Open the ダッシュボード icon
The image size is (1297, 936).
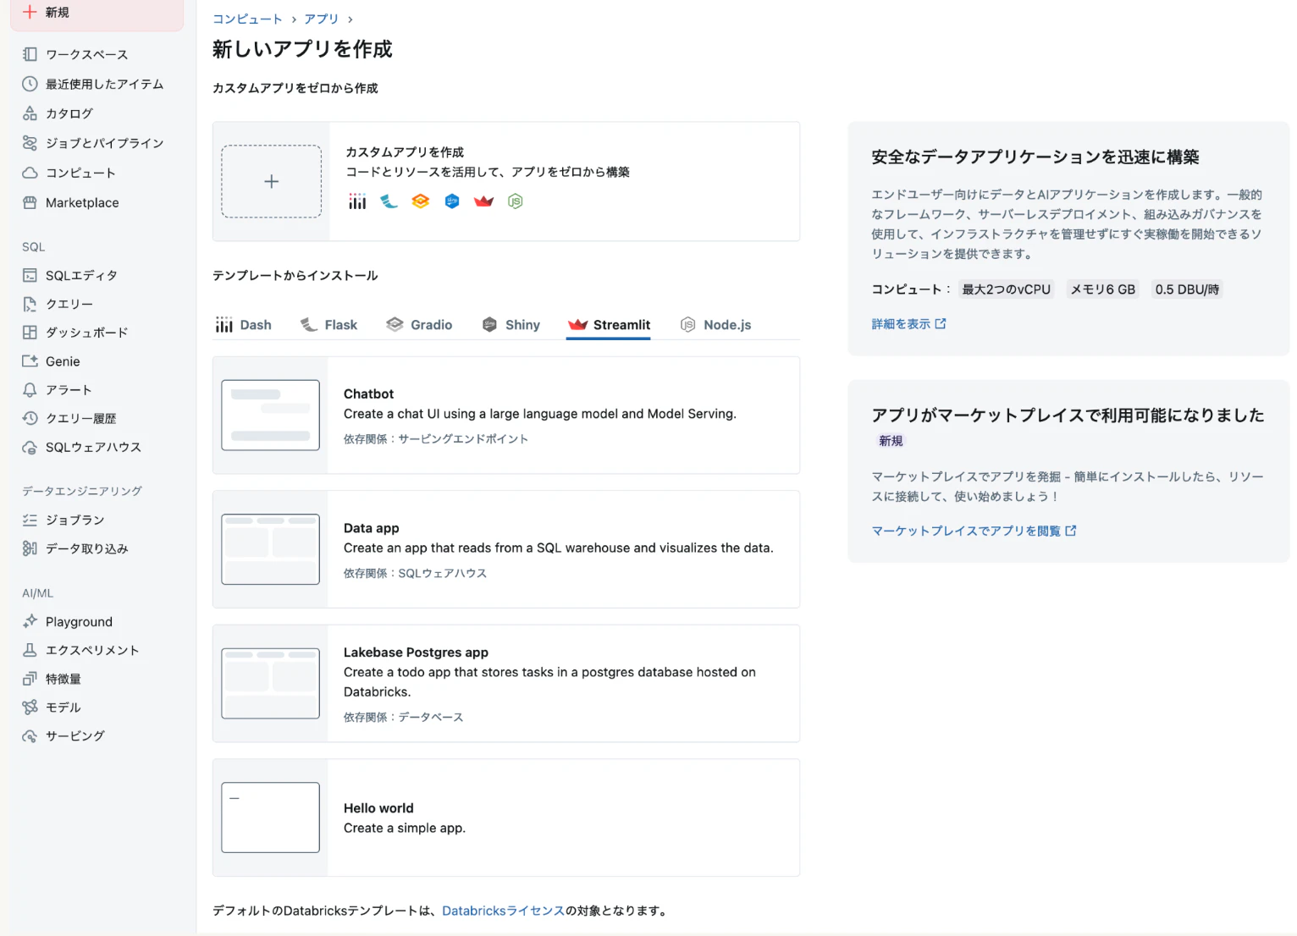(30, 333)
